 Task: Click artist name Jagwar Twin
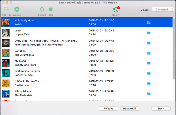point(22,35)
